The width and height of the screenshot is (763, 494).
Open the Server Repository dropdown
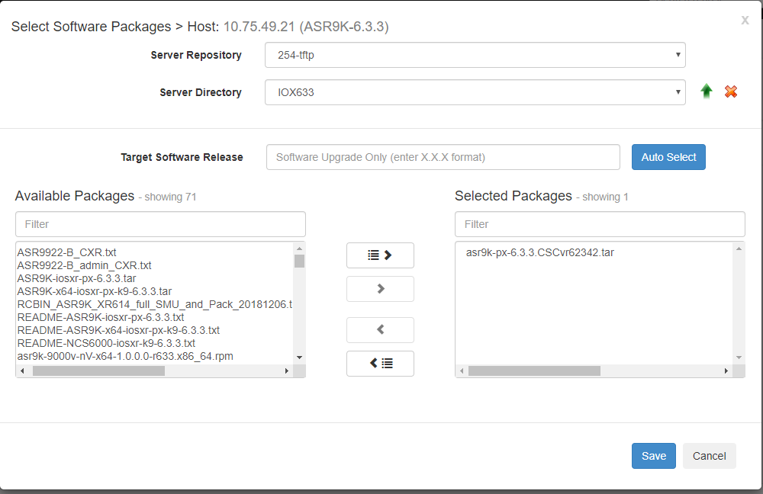[x=475, y=55]
